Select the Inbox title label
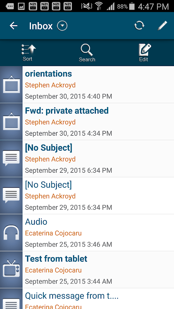Image resolution: width=174 pixels, height=309 pixels. click(41, 26)
